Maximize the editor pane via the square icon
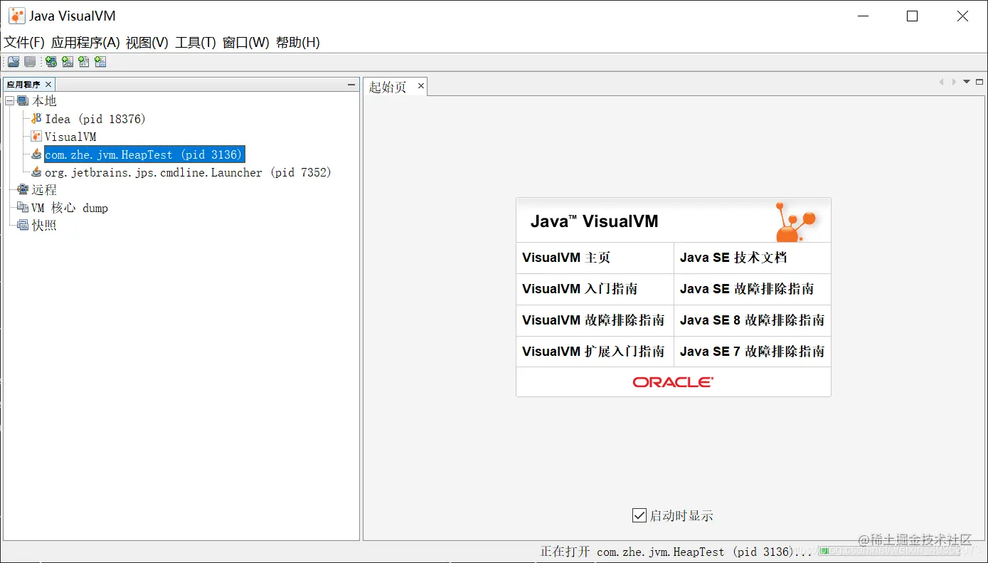The height and width of the screenshot is (563, 988). (x=979, y=82)
